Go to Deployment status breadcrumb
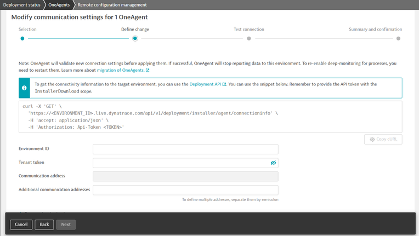This screenshot has height=236, width=419. click(x=21, y=5)
